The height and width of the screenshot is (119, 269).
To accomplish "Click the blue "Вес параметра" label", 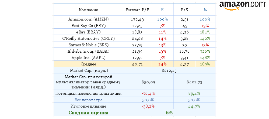I will click(x=88, y=100).
